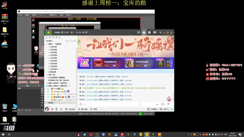244x137 pixels.
Task: Click the shield report icon in YY header
Action: click(x=86, y=33)
